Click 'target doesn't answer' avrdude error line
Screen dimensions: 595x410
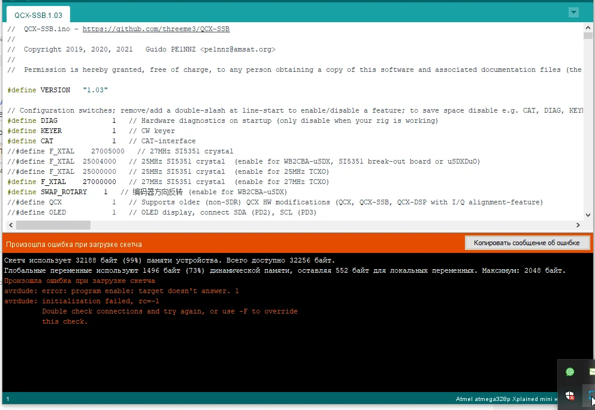[122, 291]
